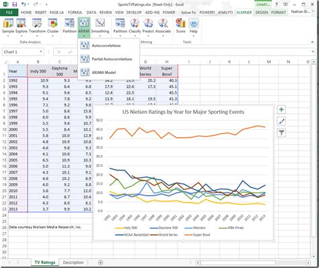
Task: Click the Indy 500 header cell
Action: point(38,71)
